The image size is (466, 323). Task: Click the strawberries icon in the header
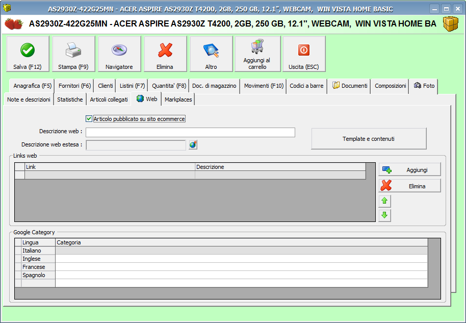pos(14,24)
